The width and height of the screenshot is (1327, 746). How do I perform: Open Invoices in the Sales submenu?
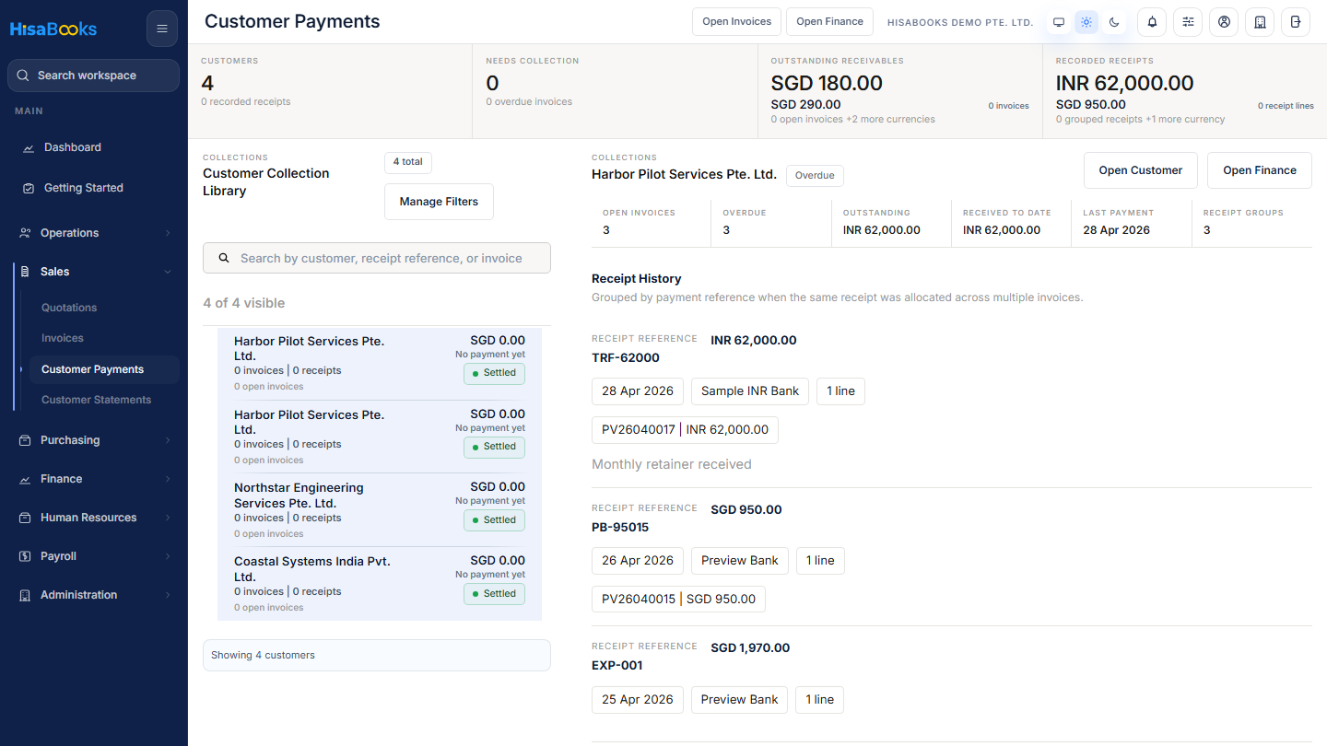[63, 338]
